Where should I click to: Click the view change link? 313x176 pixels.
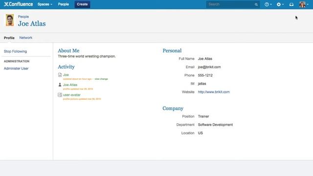101,79
